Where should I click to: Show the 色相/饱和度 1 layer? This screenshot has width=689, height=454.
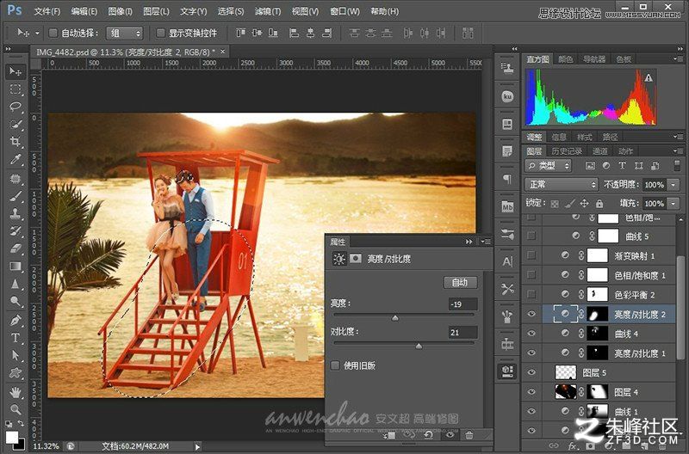tap(531, 275)
